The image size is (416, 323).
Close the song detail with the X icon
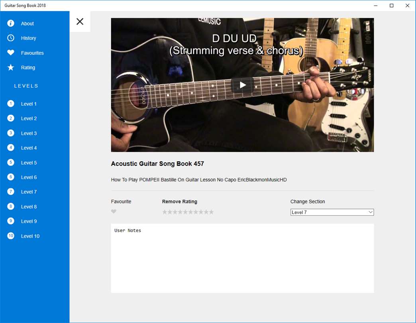tap(80, 22)
